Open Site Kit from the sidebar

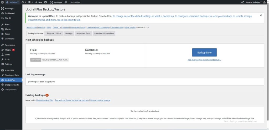[8, 18]
